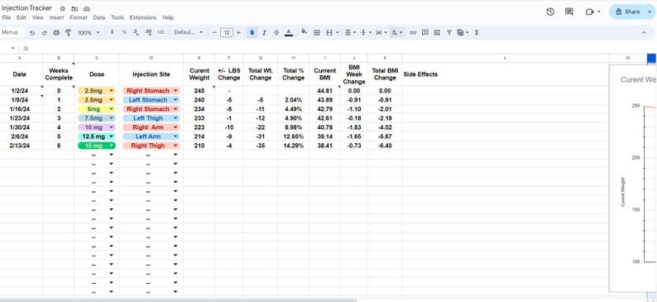Increase decimal places
Screen dimensions: 657x302
(148, 32)
